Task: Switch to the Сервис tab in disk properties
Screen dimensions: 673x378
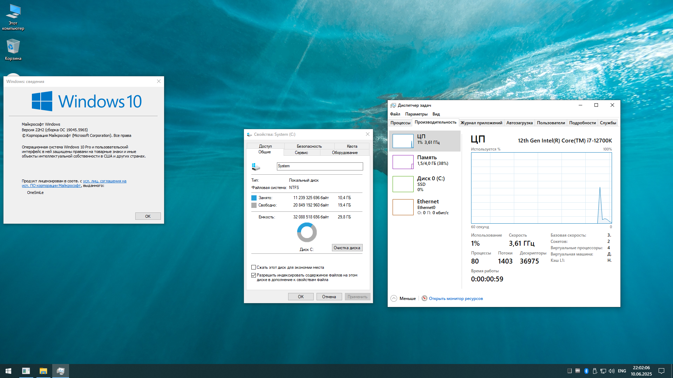Action: pyautogui.click(x=301, y=152)
